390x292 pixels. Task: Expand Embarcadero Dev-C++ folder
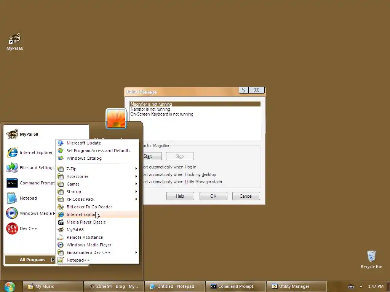(97, 252)
